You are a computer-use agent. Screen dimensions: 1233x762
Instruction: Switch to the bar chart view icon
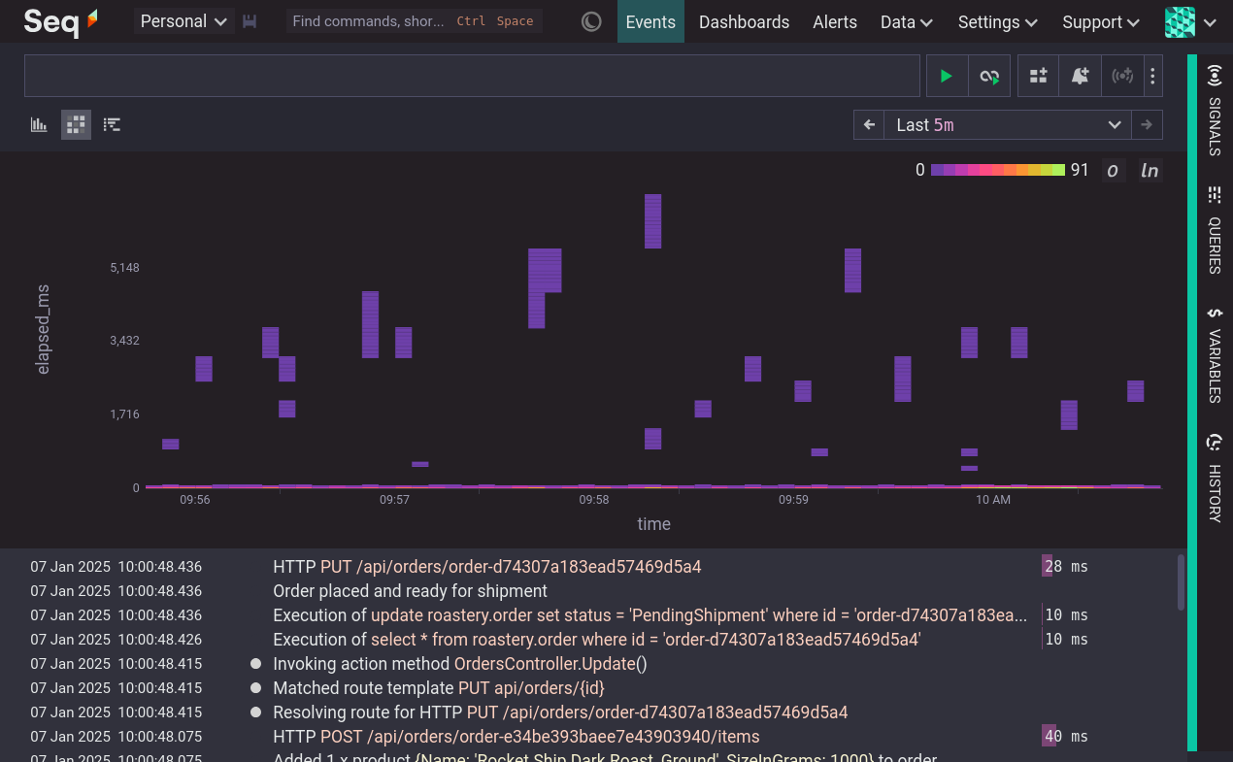click(39, 124)
